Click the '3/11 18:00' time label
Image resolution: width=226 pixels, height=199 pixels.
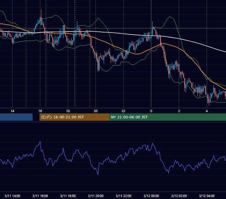click(x=68, y=196)
